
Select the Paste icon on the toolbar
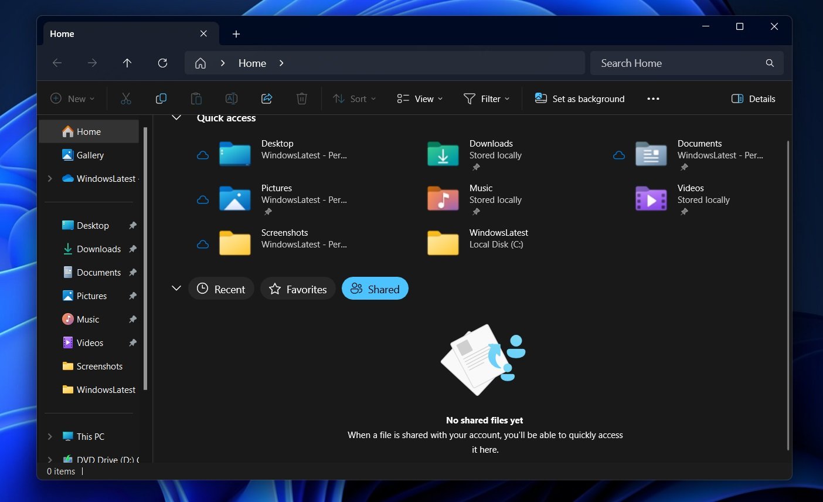[x=196, y=99]
